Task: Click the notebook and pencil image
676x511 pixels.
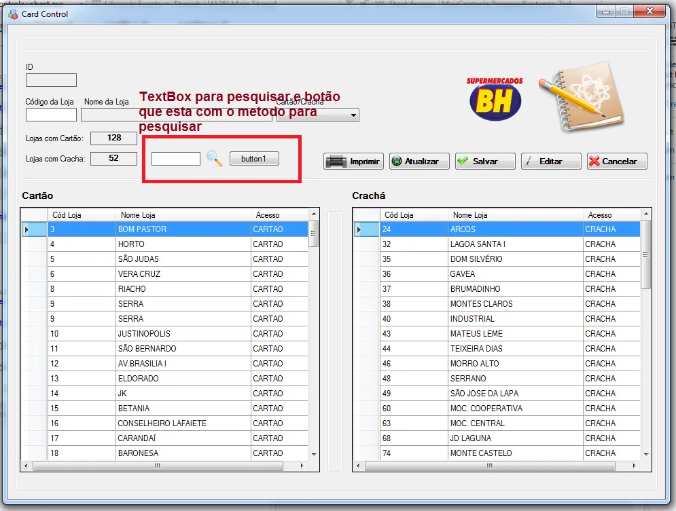Action: [582, 96]
